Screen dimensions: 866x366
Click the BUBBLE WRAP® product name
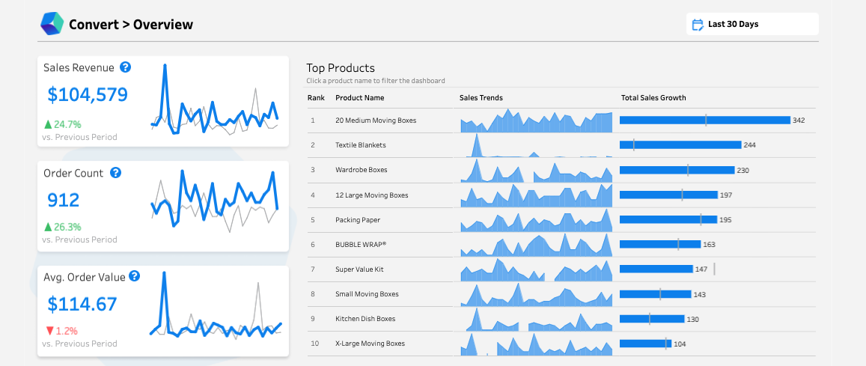(x=361, y=245)
